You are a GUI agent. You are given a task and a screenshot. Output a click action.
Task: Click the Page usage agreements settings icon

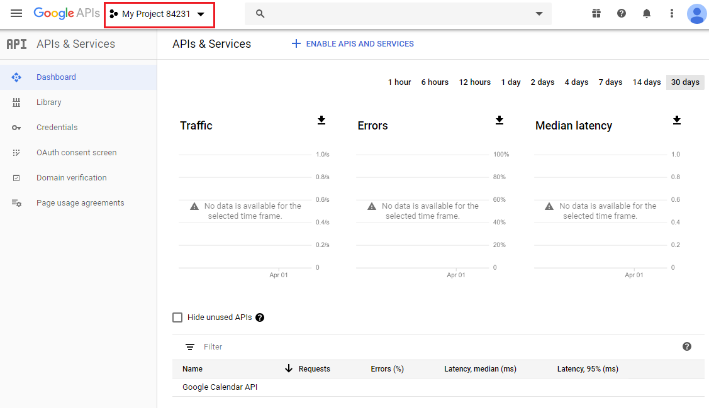pos(16,203)
